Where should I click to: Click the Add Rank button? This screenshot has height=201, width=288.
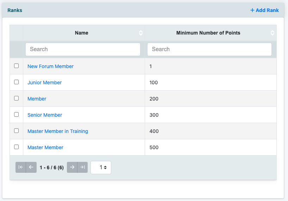coord(264,10)
